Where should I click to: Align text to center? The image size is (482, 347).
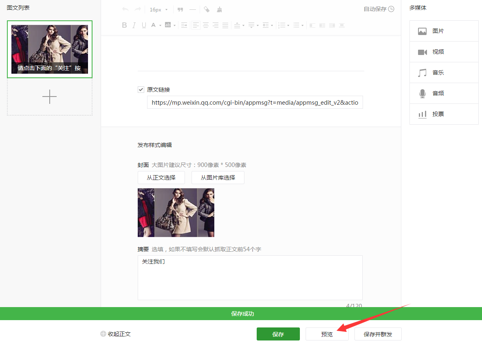(x=206, y=25)
